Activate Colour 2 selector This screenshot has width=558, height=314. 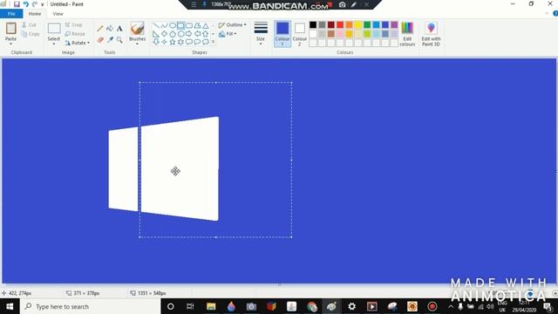(x=300, y=34)
